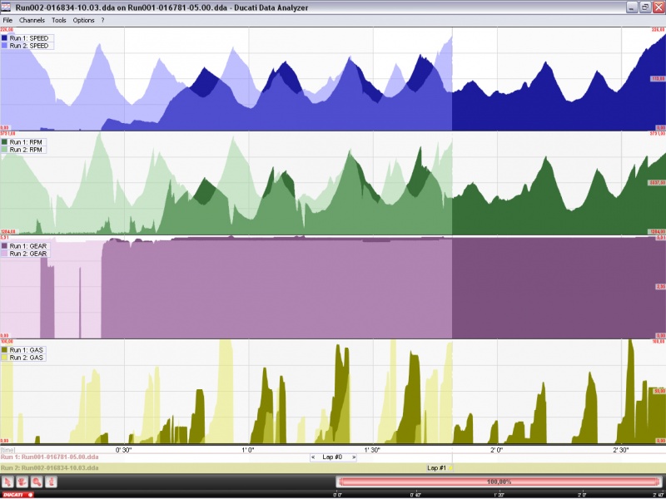Click the 100,00% zoom range bar
Screen dimensions: 666x499
pos(499,482)
